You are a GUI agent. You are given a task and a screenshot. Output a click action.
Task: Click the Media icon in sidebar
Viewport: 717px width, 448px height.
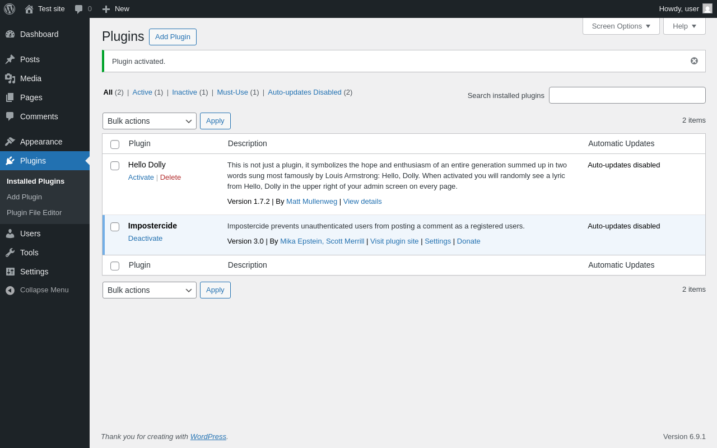(10, 78)
